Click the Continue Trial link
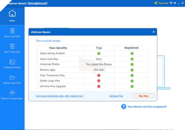The height and width of the screenshot is (130, 185). click(116, 96)
